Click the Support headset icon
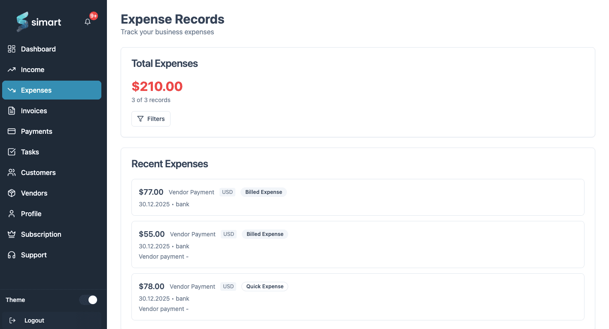609x329 pixels. (x=12, y=255)
